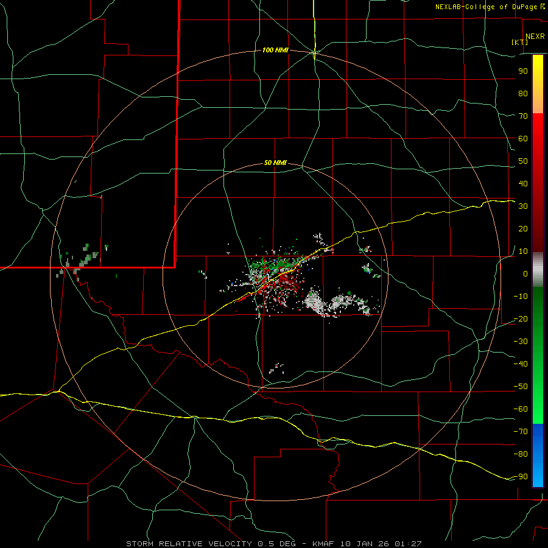This screenshot has width=548, height=548.
Task: Select the positive 70 scale label
Action: click(x=523, y=116)
